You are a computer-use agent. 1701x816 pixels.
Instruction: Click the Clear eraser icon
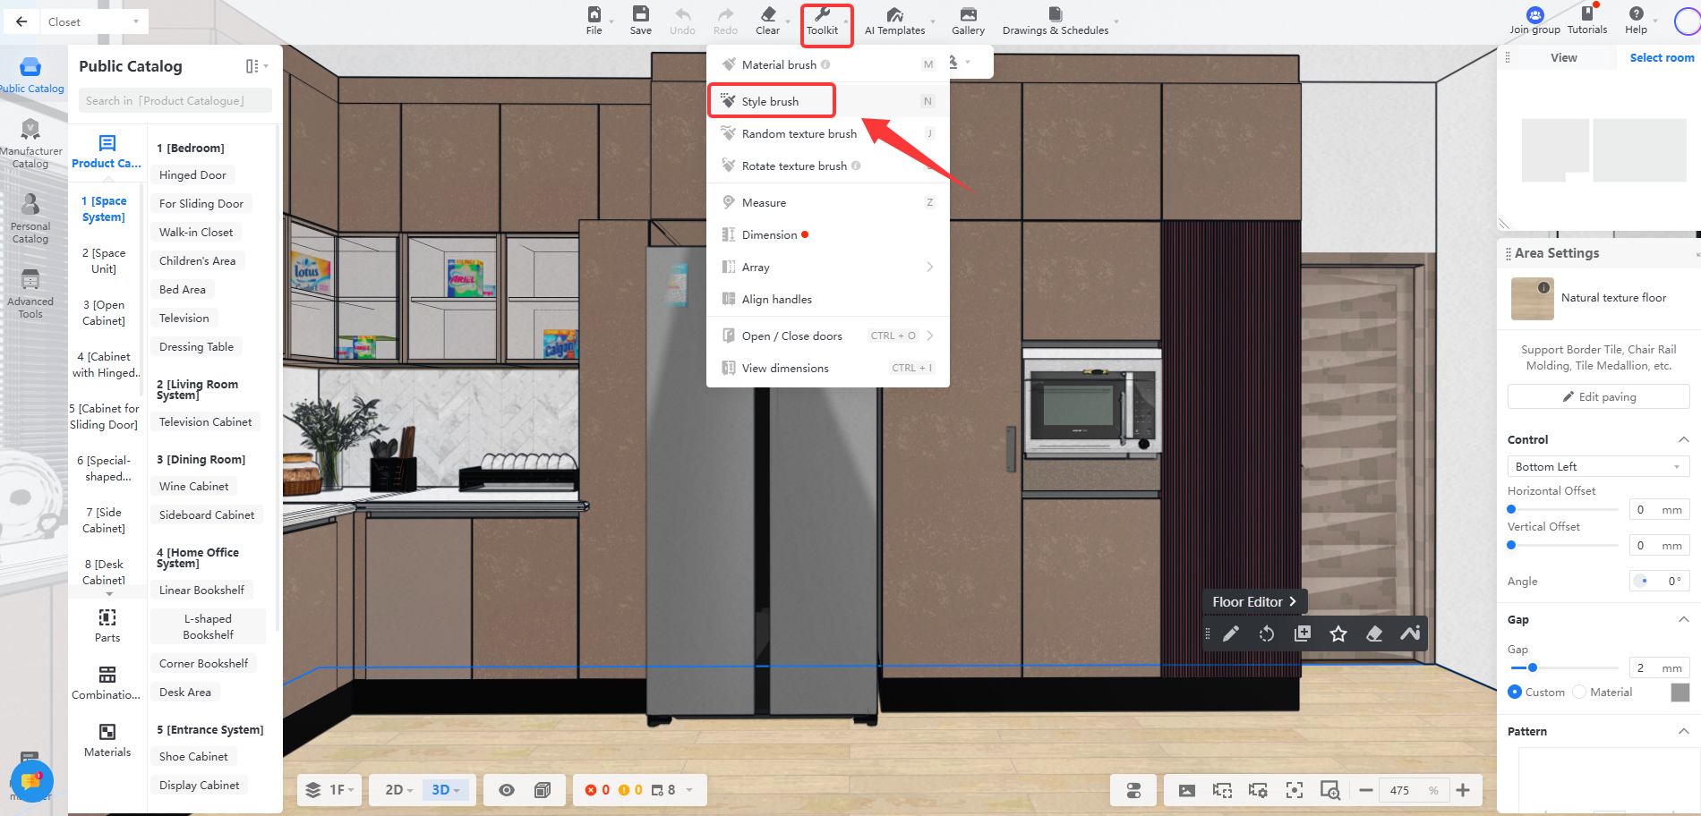(767, 20)
